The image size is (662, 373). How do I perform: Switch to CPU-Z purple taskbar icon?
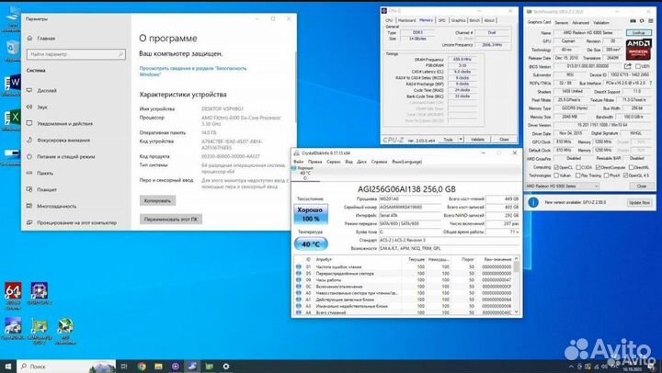pos(176,367)
